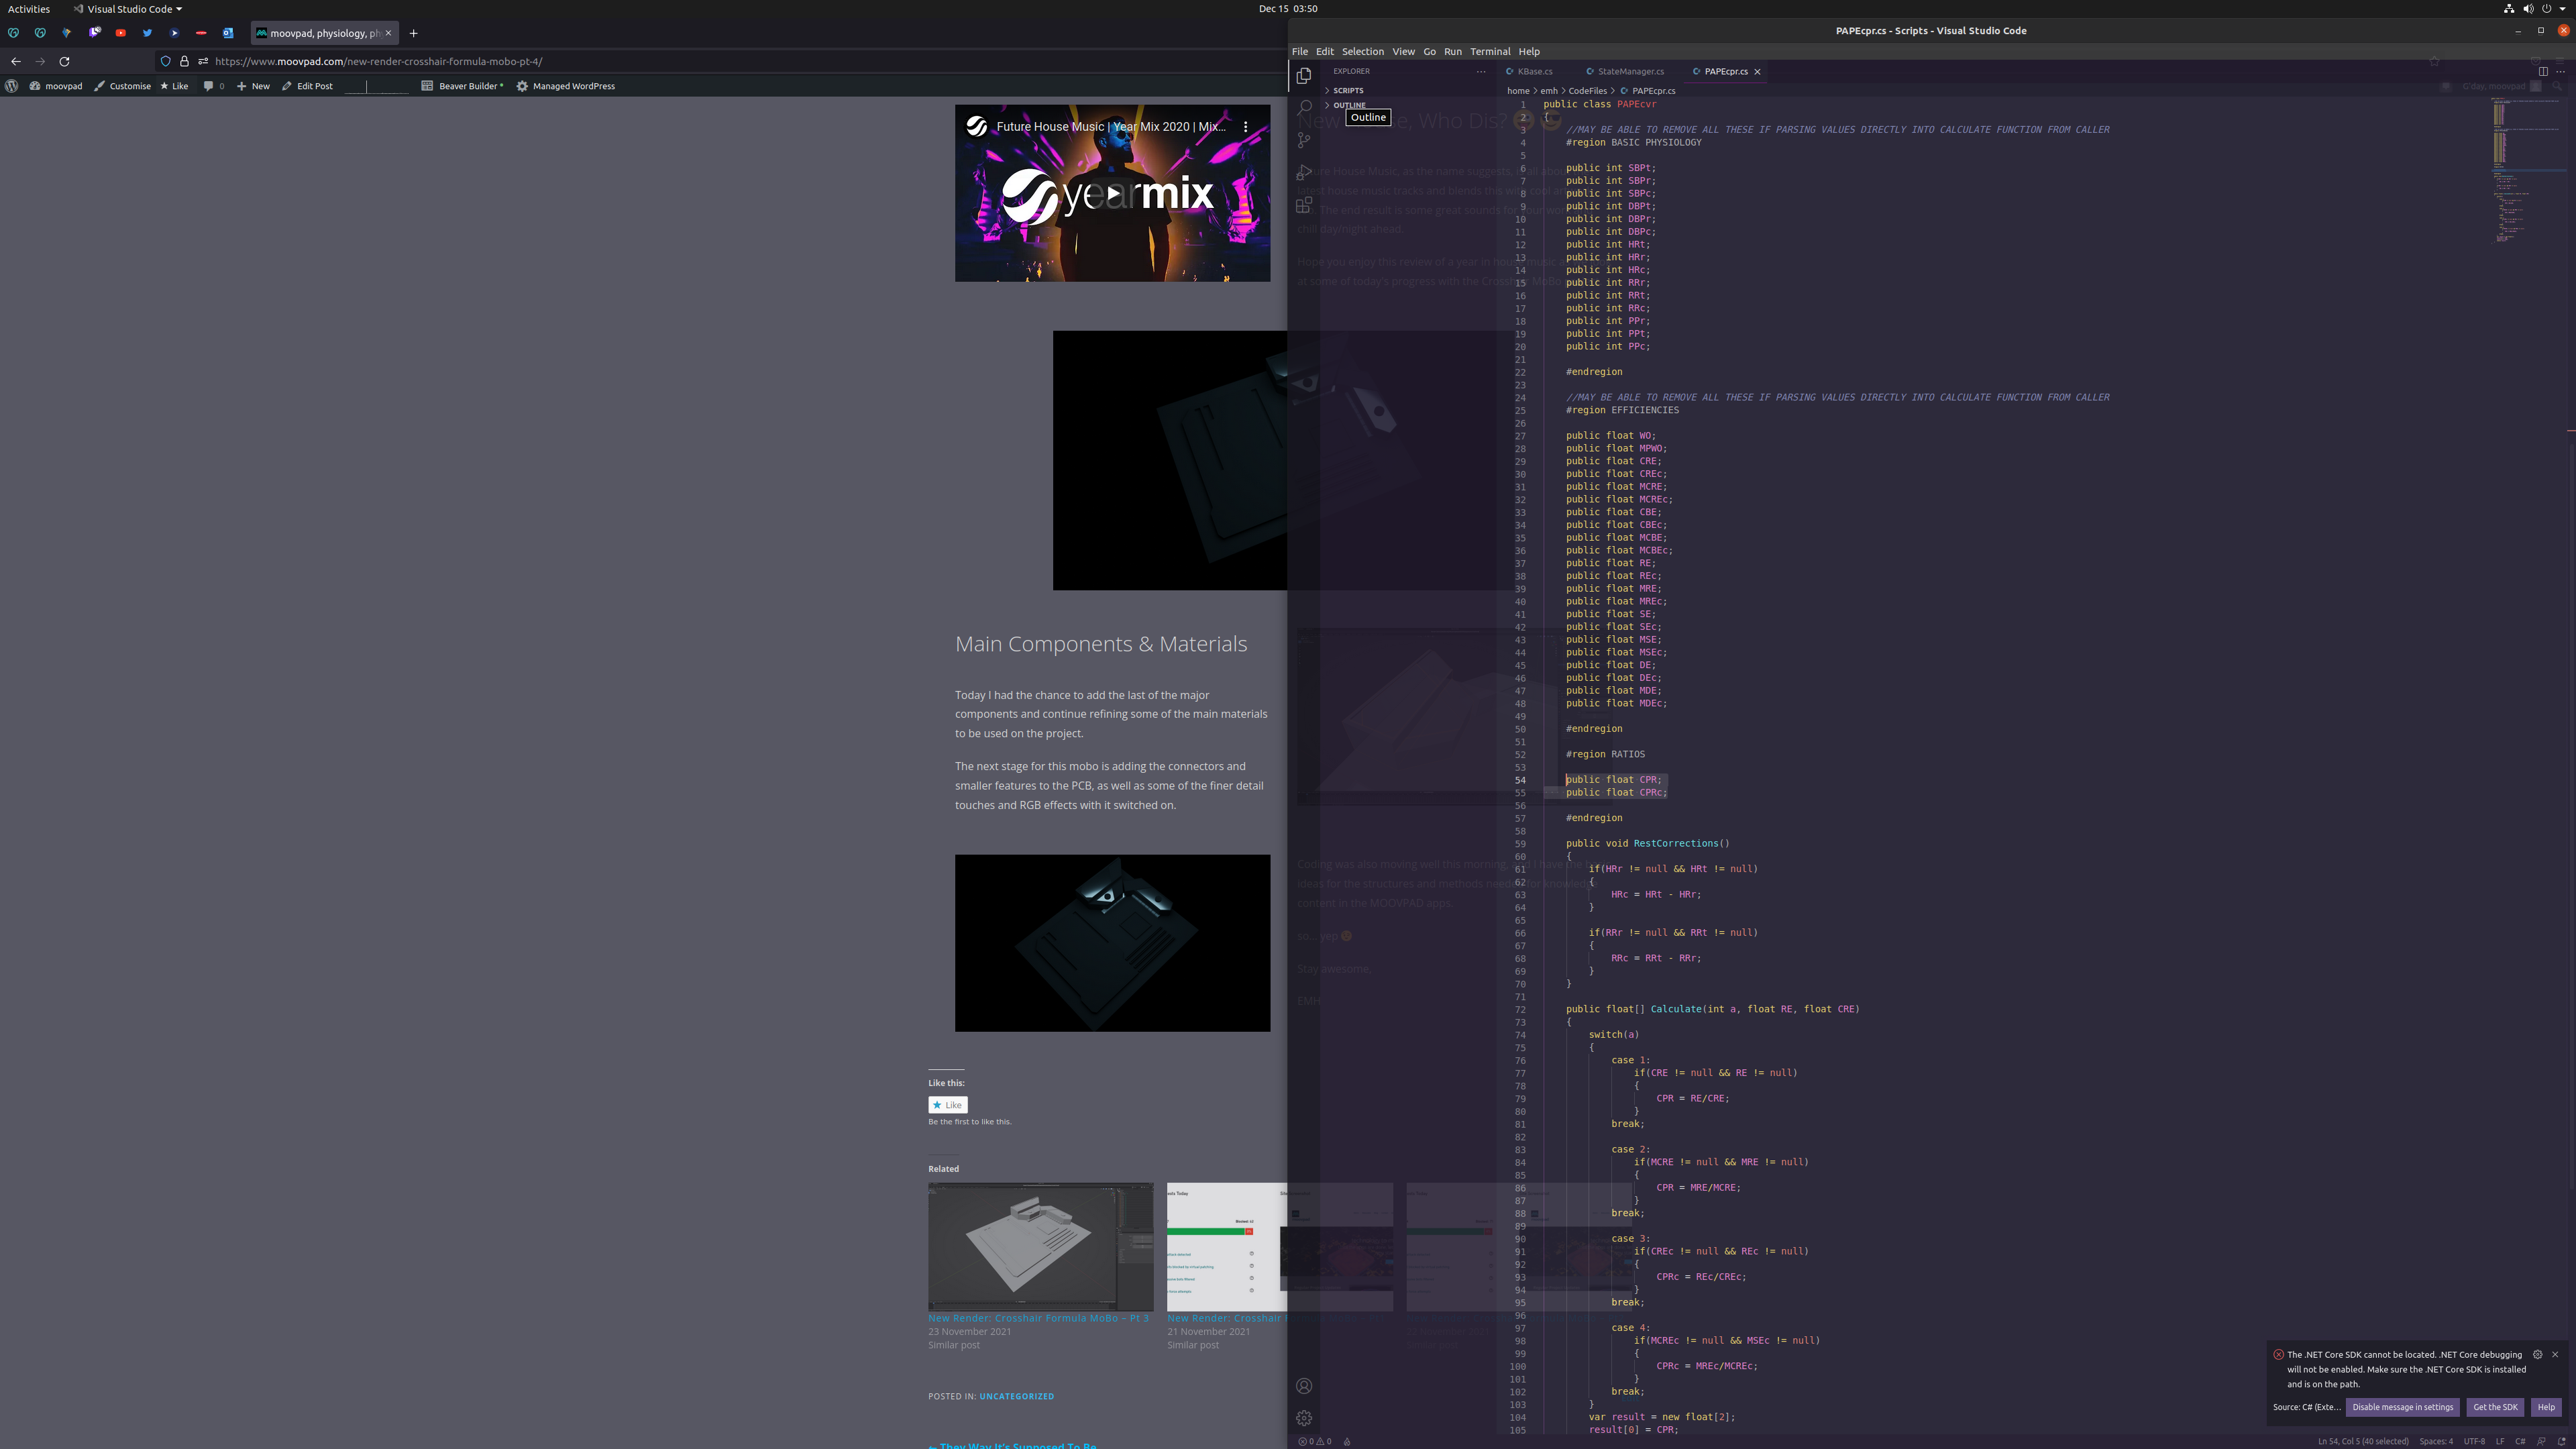Click Disable message in settings button
The height and width of the screenshot is (1449, 2576).
click(x=2402, y=1407)
